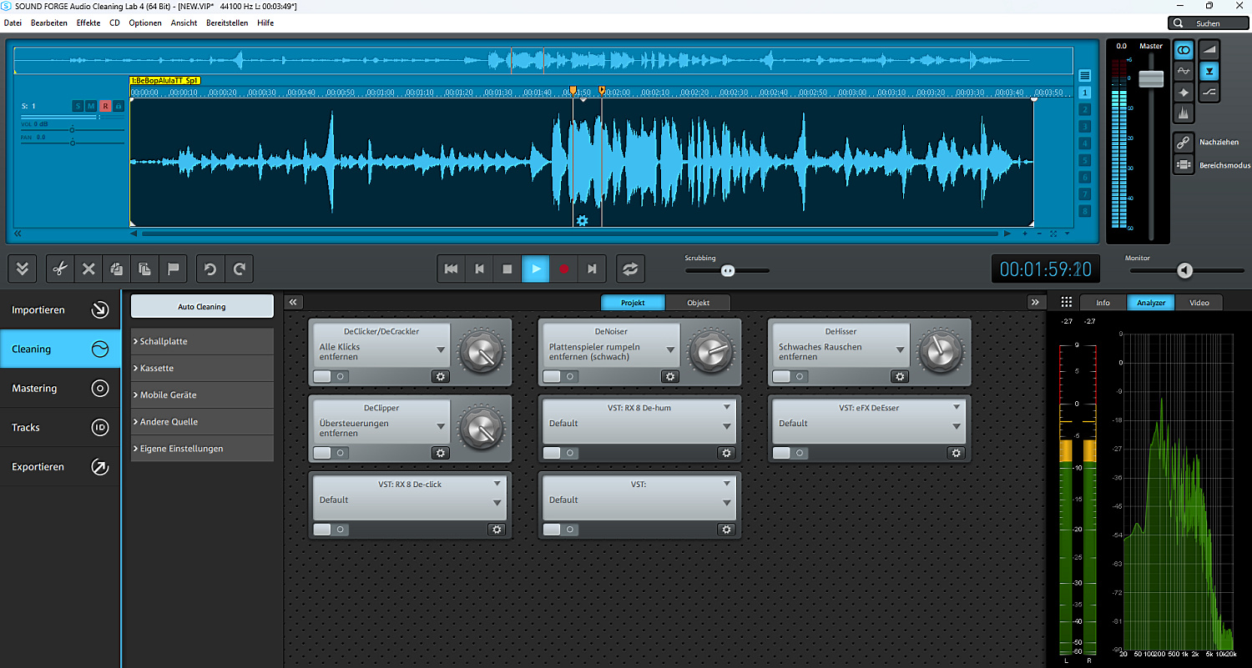Click the undo arrow icon
The width and height of the screenshot is (1252, 668).
coord(210,269)
